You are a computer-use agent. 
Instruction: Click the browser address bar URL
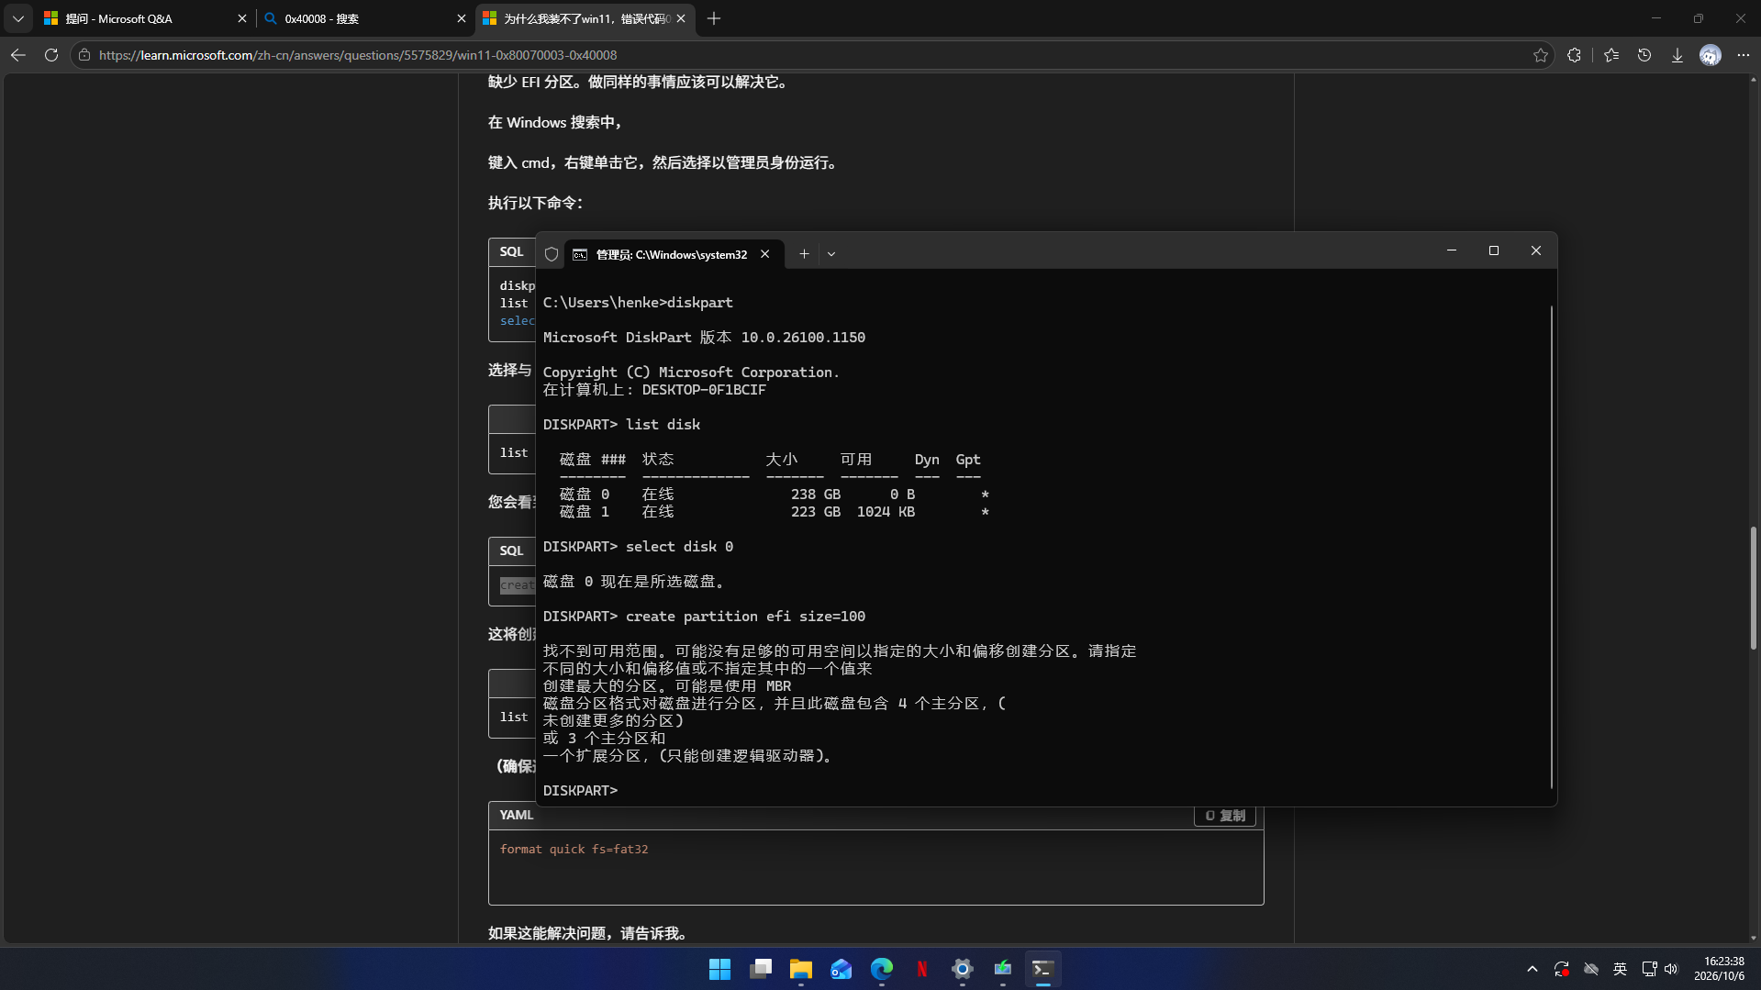[x=358, y=55]
